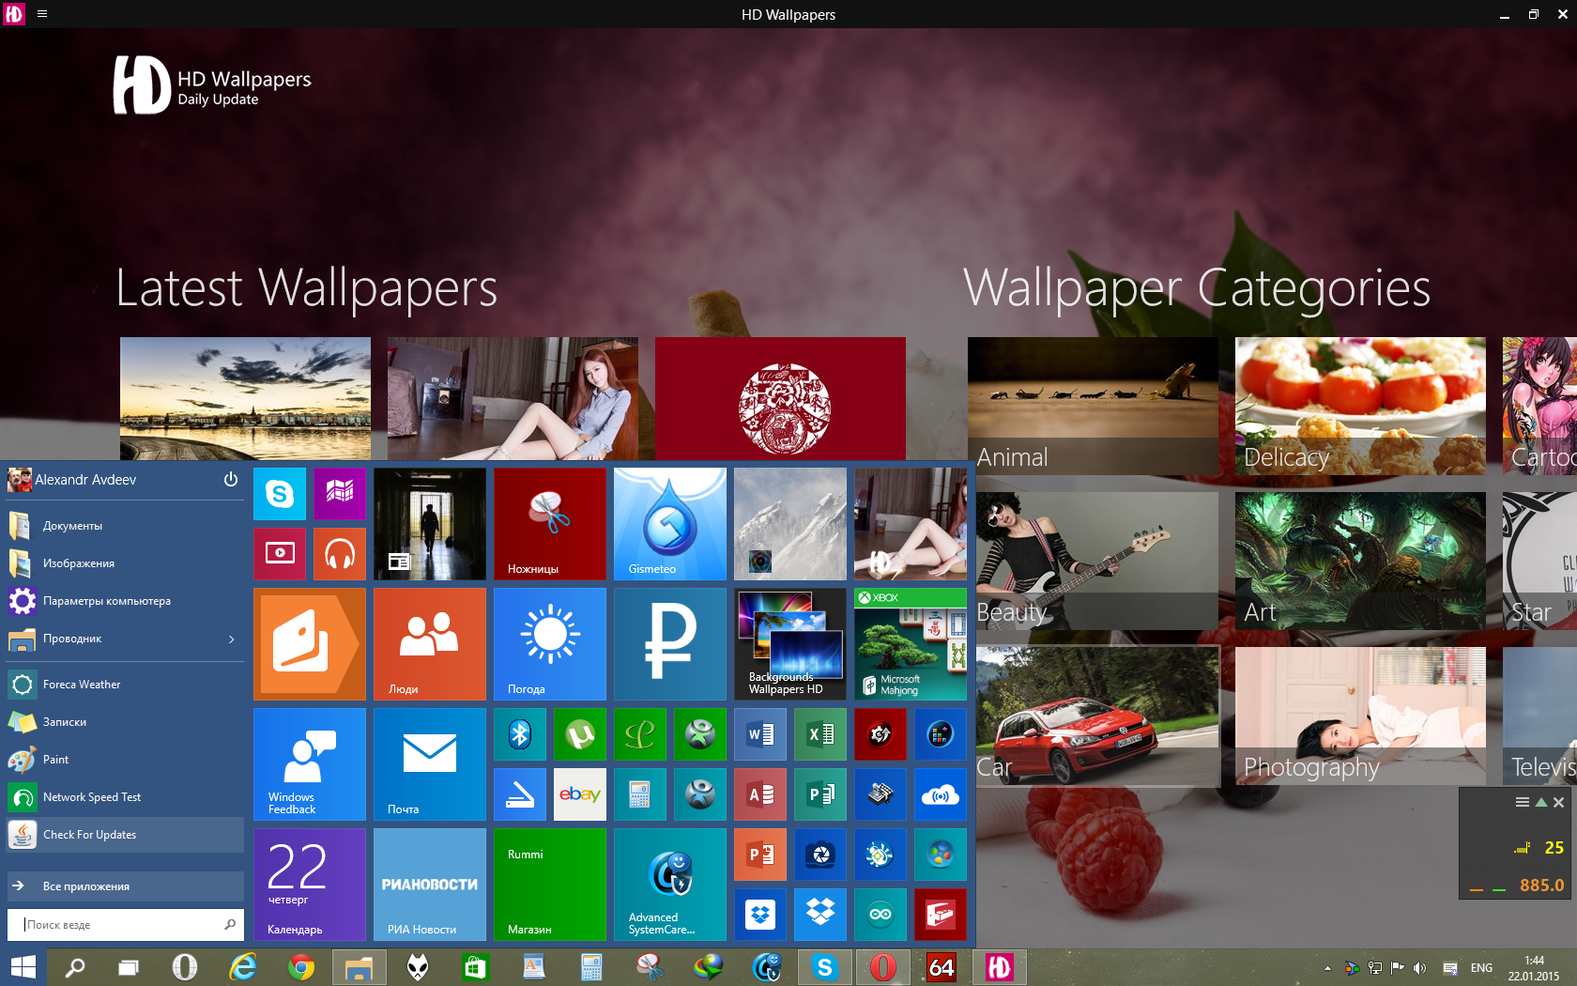1577x986 pixels.
Task: Click the Windows Start button on taskbar
Action: [23, 967]
